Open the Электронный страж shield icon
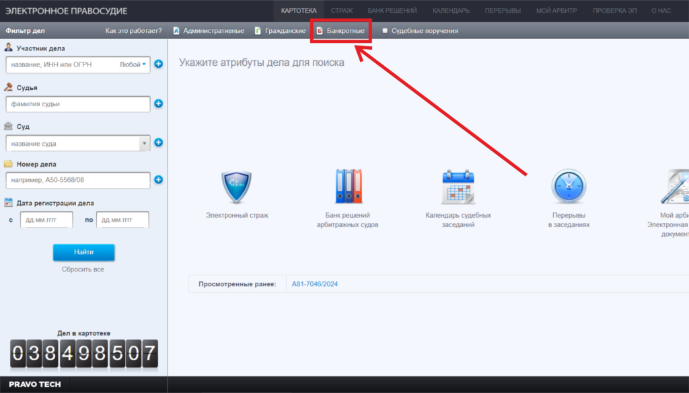Image resolution: width=689 pixels, height=393 pixels. 236,187
